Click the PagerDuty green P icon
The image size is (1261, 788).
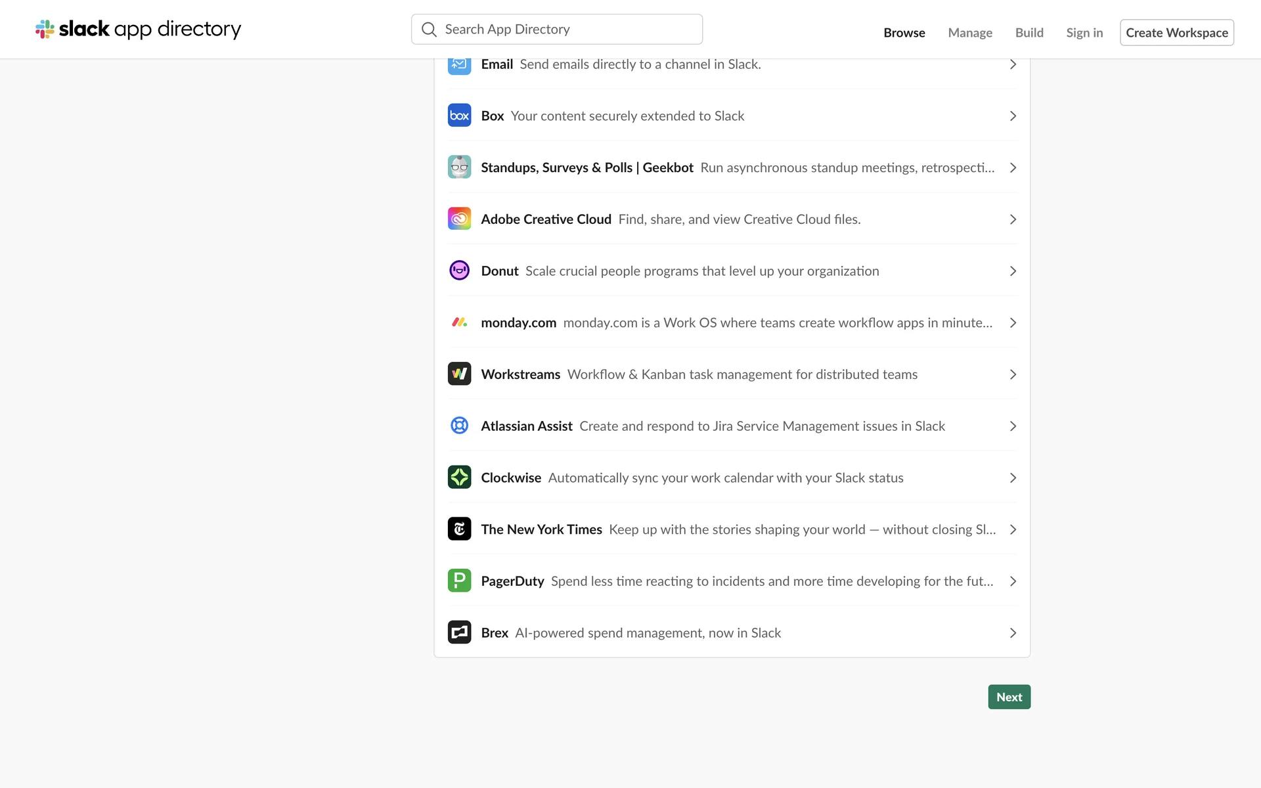coord(459,580)
